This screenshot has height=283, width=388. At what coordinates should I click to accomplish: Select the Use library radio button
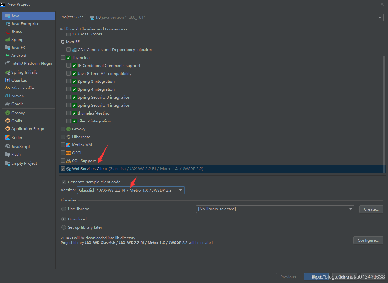(x=64, y=209)
